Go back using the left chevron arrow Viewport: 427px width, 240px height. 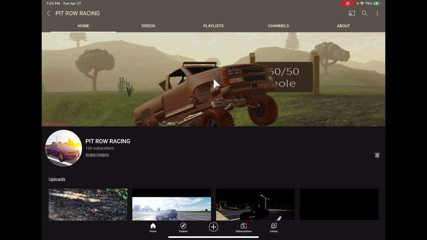coord(49,13)
